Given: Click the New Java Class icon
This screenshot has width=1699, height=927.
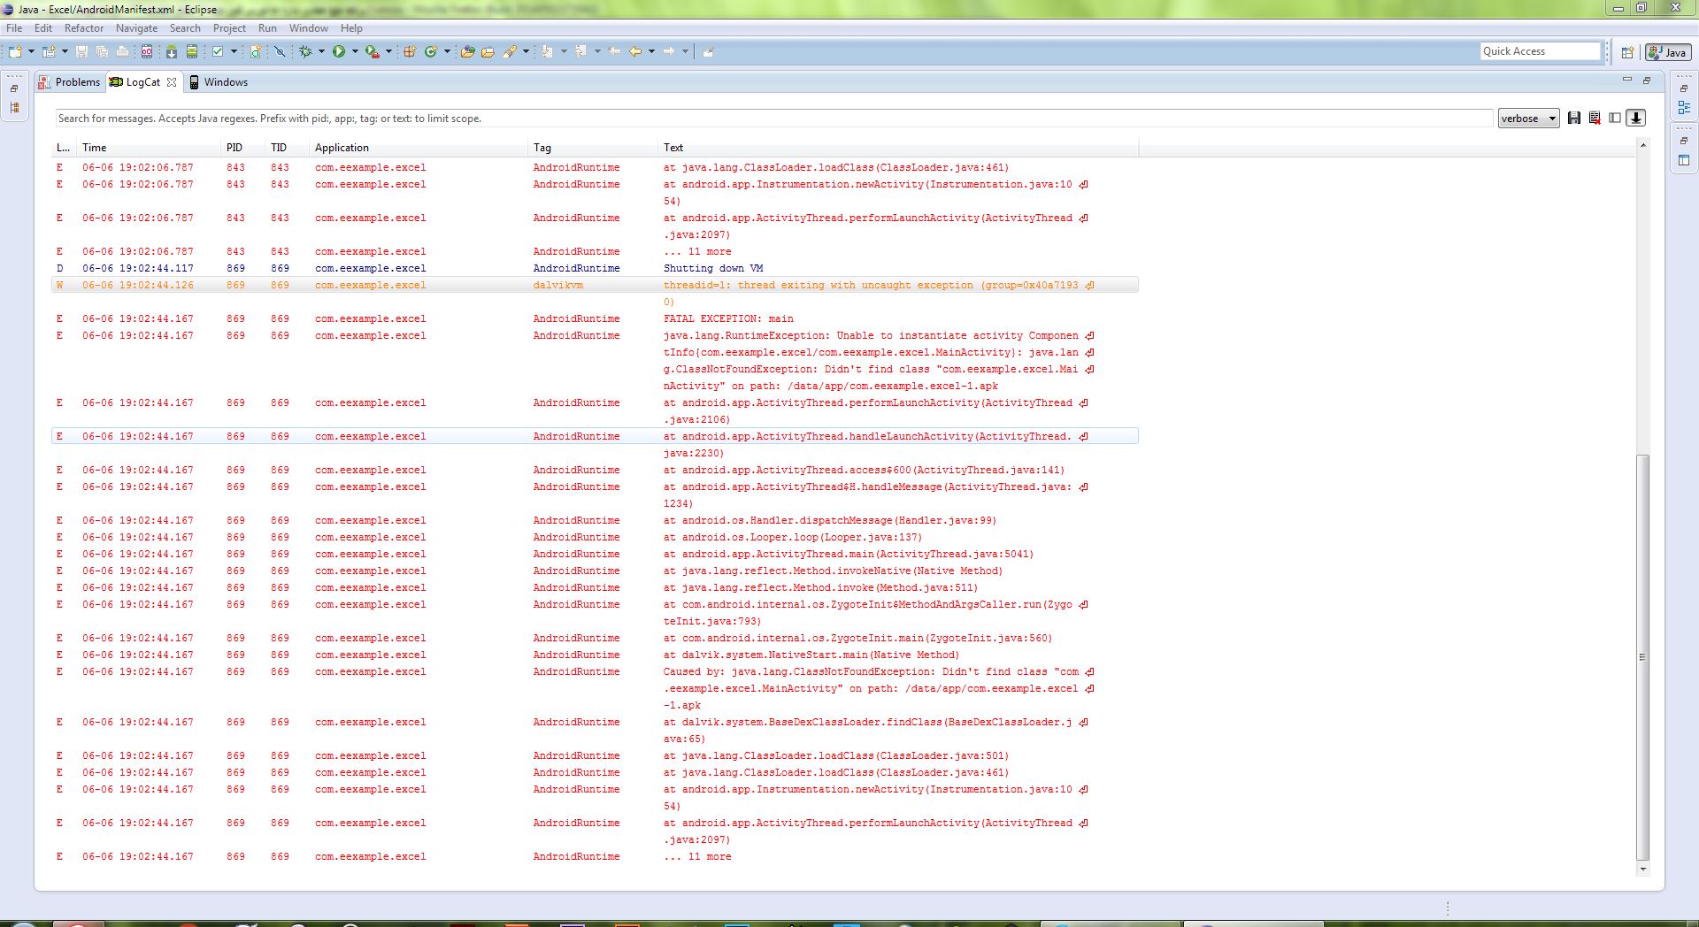Looking at the screenshot, I should pos(431,51).
